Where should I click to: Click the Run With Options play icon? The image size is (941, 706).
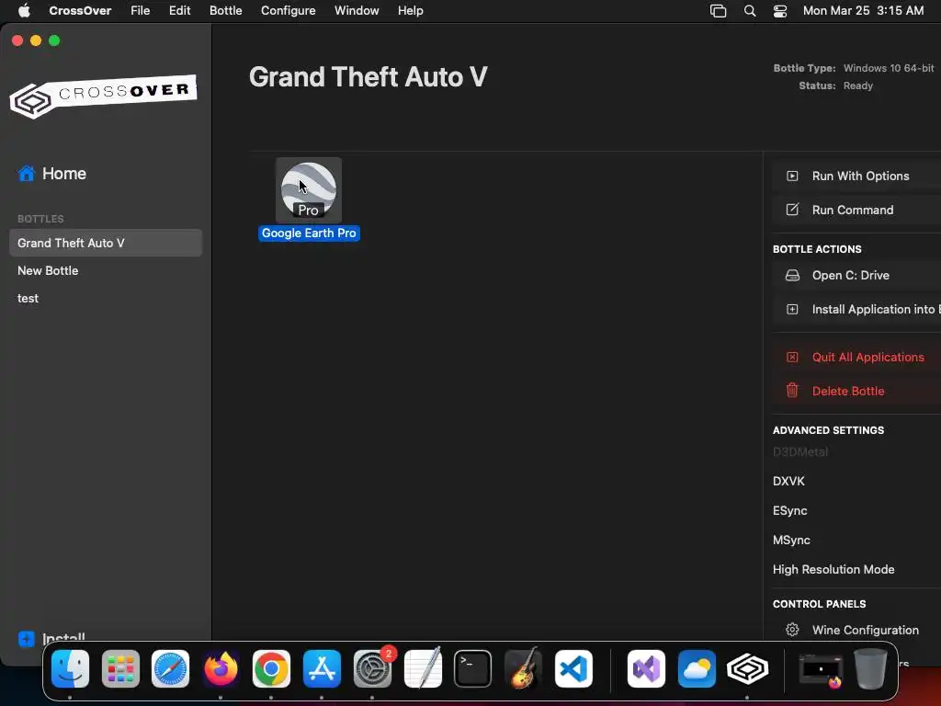click(x=792, y=176)
